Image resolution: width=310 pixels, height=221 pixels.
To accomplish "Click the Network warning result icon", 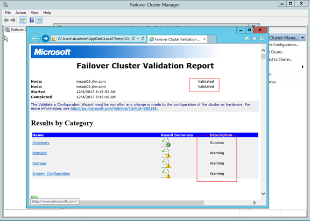I will click(x=166, y=153).
